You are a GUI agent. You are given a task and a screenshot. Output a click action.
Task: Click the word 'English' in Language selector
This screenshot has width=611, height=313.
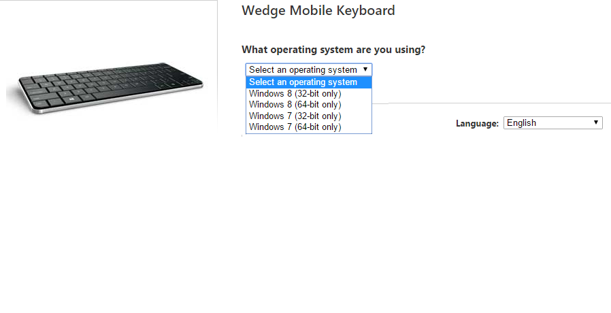pos(521,122)
